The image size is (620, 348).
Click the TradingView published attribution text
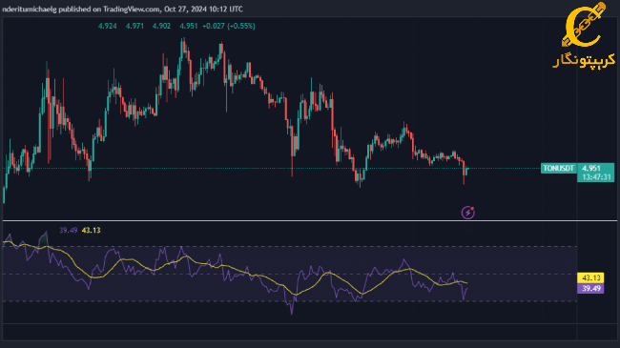pos(123,9)
